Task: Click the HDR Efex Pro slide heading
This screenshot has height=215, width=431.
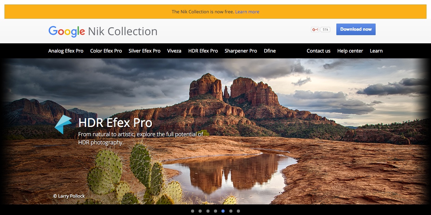Action: click(115, 123)
